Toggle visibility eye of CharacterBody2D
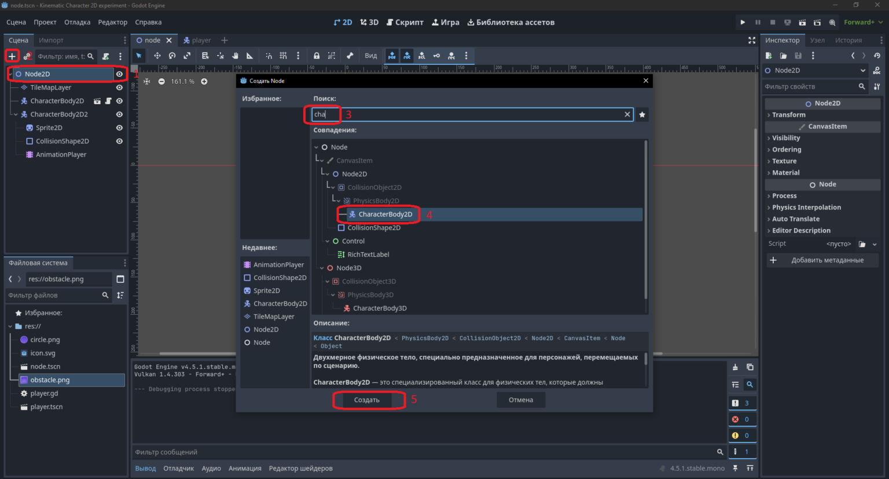Viewport: 889px width, 479px height. click(x=119, y=101)
